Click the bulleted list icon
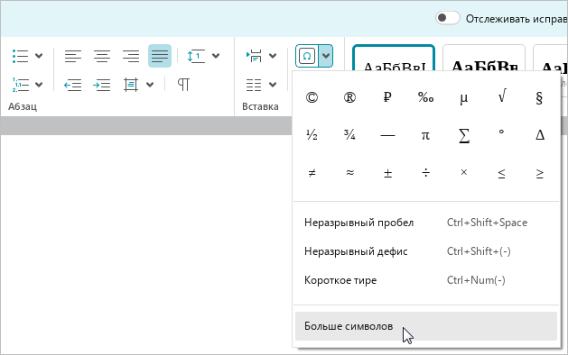This screenshot has width=568, height=355. 20,56
